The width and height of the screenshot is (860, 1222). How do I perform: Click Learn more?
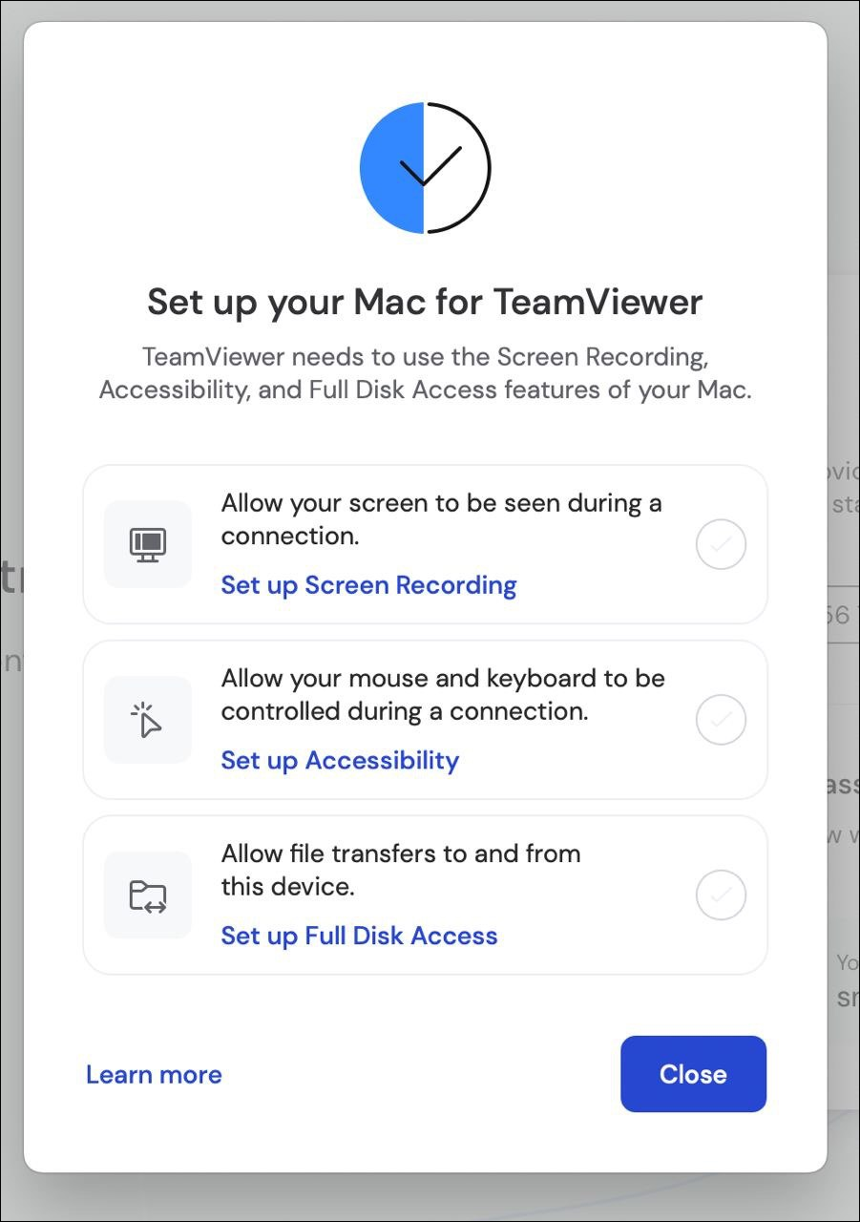[x=154, y=1074]
